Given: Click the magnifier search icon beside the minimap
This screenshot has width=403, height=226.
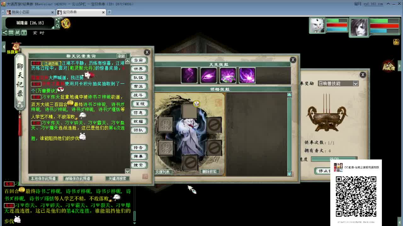Looking at the screenshot, I should (57, 26).
